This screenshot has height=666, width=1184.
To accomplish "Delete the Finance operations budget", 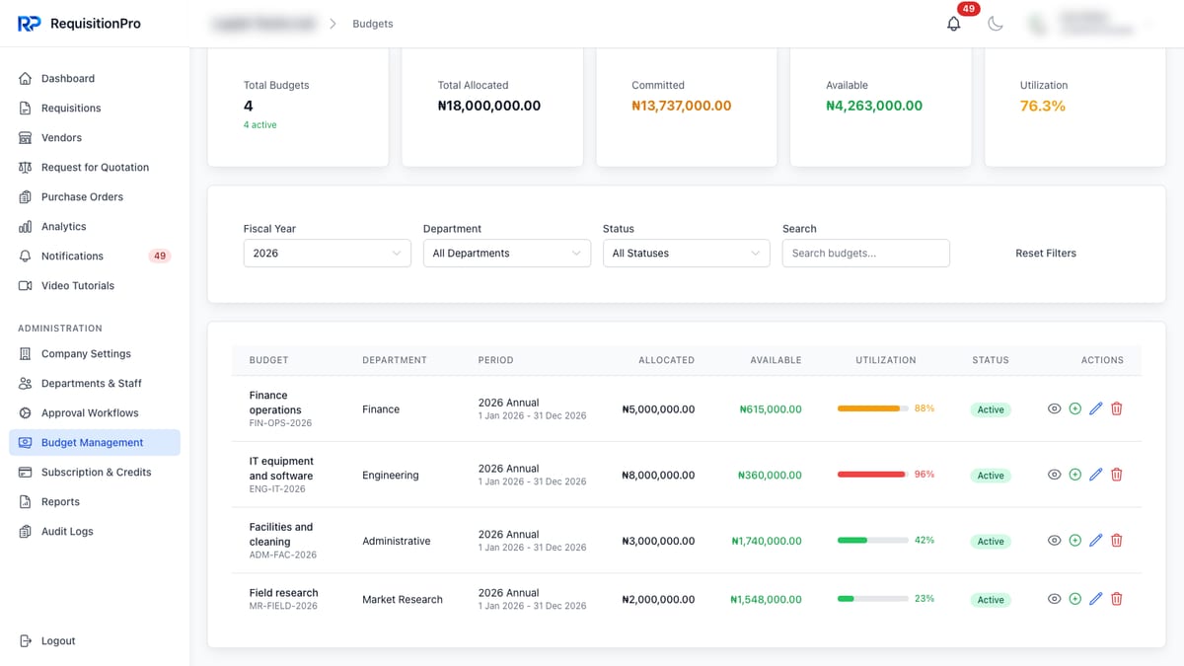I will 1117,408.
